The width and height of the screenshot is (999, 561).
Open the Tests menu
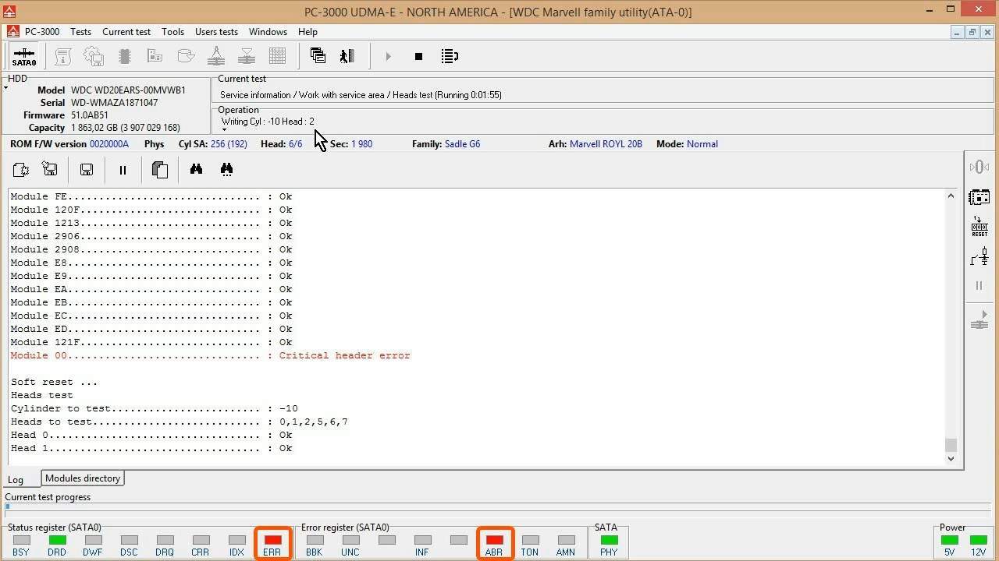pyautogui.click(x=80, y=32)
